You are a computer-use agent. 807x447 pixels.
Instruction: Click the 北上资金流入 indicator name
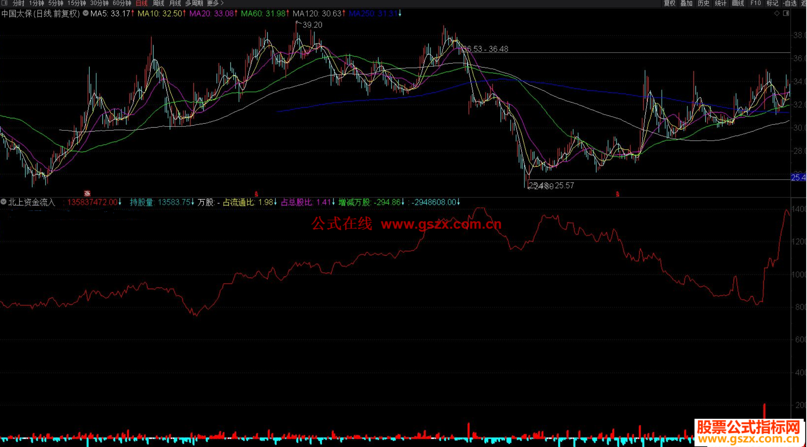click(32, 202)
